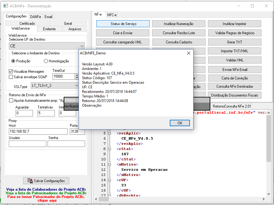Click the proxy Porta field

77,131
